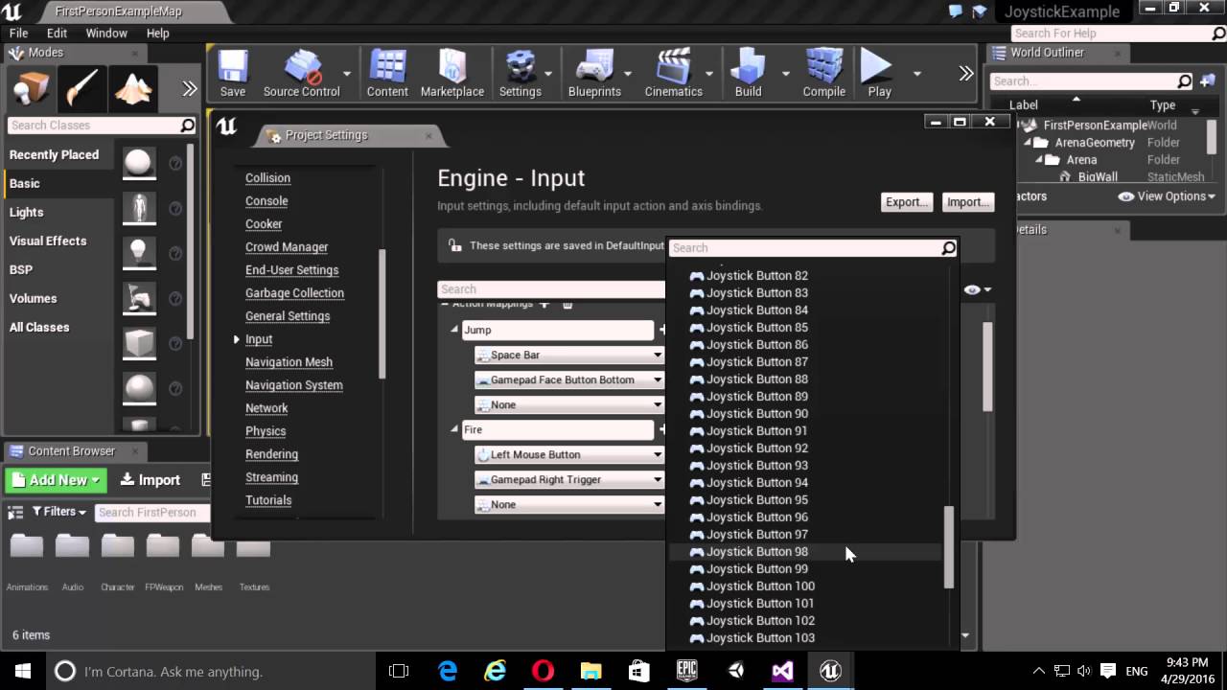Open the Window menu

(106, 33)
